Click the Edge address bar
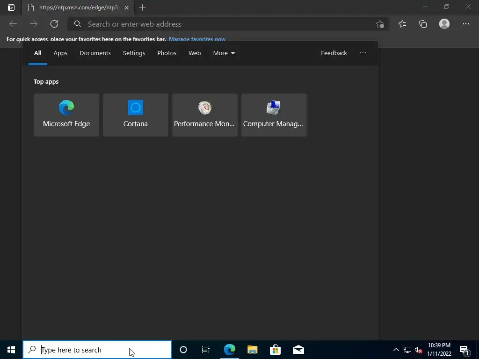Image resolution: width=479 pixels, height=359 pixels. pos(228,24)
